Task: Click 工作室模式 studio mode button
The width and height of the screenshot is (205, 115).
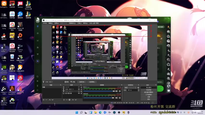Action: (x=149, y=95)
